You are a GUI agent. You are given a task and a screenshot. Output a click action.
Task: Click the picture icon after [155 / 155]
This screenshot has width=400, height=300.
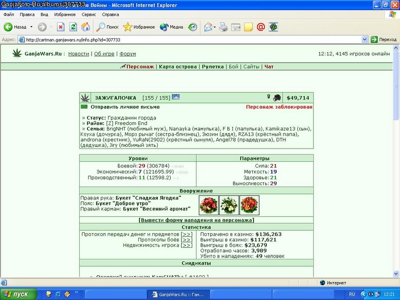click(x=176, y=97)
